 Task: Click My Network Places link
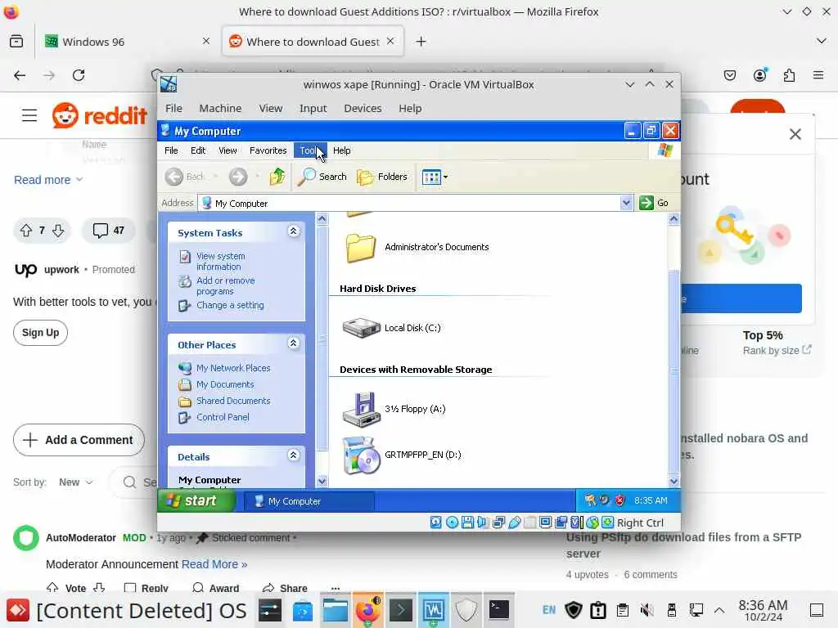[233, 368]
